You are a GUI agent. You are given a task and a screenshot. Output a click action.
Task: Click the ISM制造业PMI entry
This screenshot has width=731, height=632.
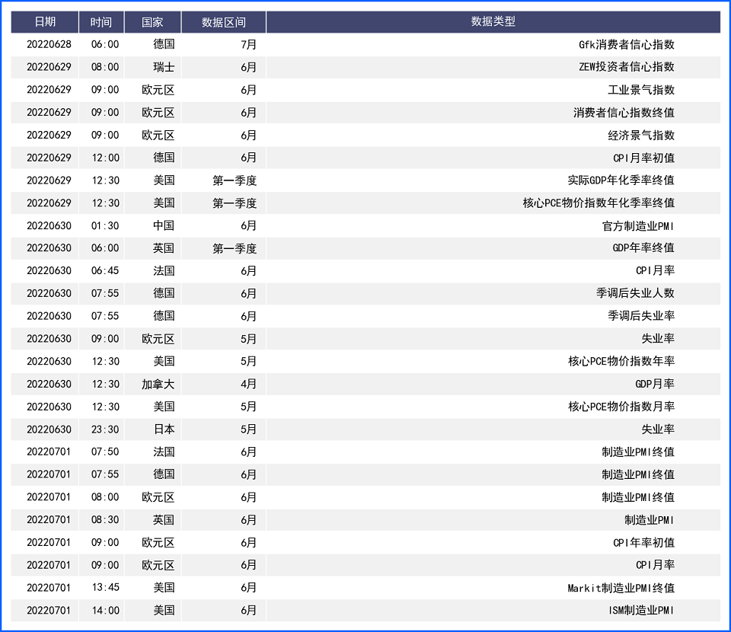click(641, 610)
